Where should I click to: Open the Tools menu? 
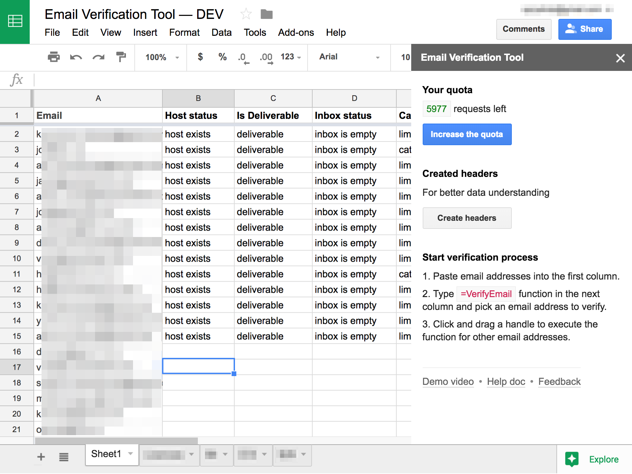click(255, 32)
